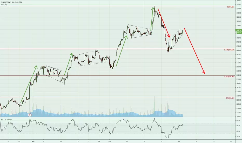Open the 'Vol (20)' indicator label
Screen dimensions: 242x143
pos(4,4)
